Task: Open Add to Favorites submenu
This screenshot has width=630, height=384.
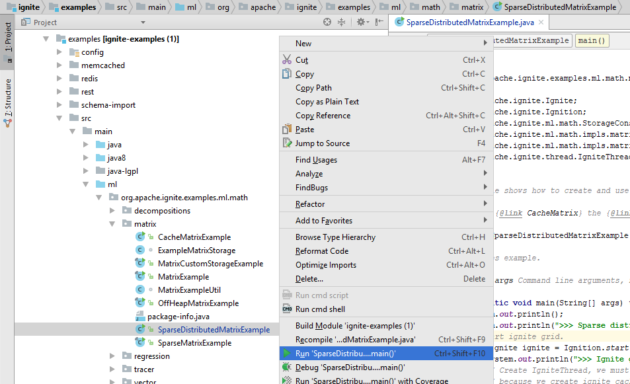Action: (386, 220)
